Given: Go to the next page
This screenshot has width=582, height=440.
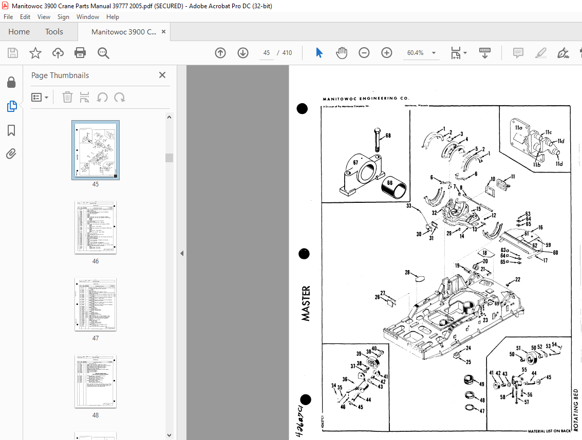Looking at the screenshot, I should click(x=243, y=53).
